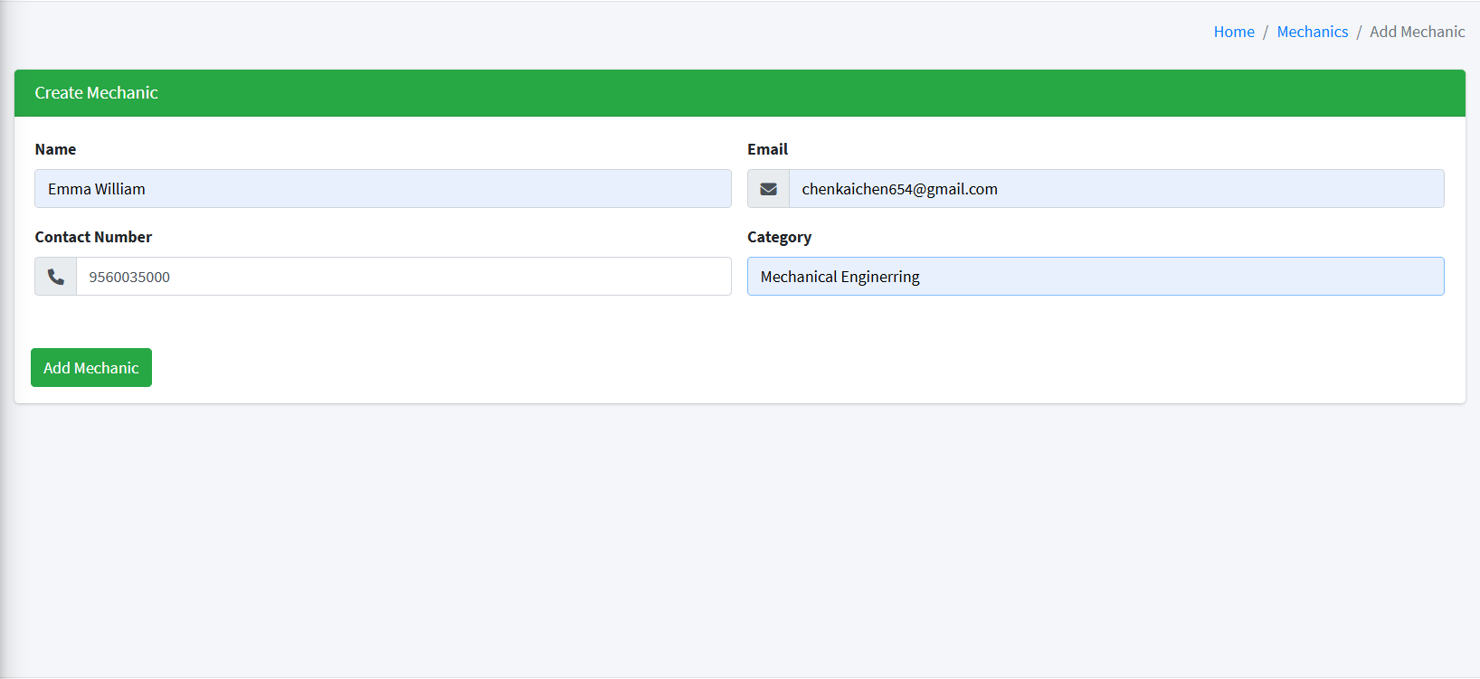Click the Category field label
Image resolution: width=1480 pixels, height=679 pixels.
779,237
